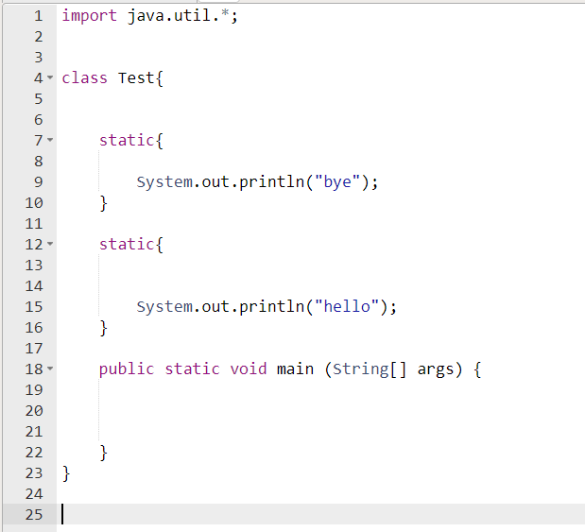The image size is (585, 532).
Task: Click 'System' on line 15
Action: 164,307
